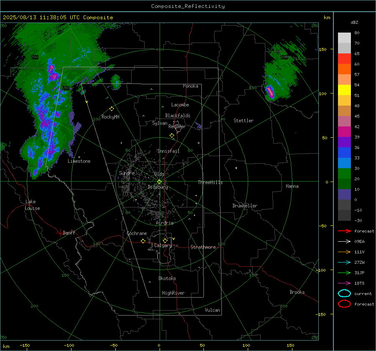Click the Drumheller town label

point(245,206)
